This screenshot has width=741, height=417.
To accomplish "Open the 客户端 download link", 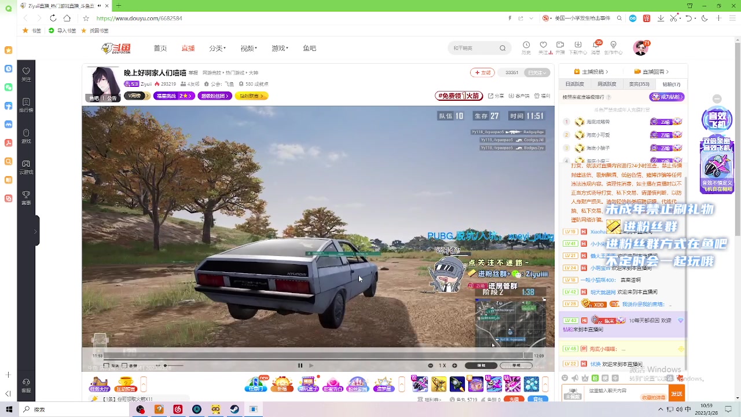I will [519, 96].
